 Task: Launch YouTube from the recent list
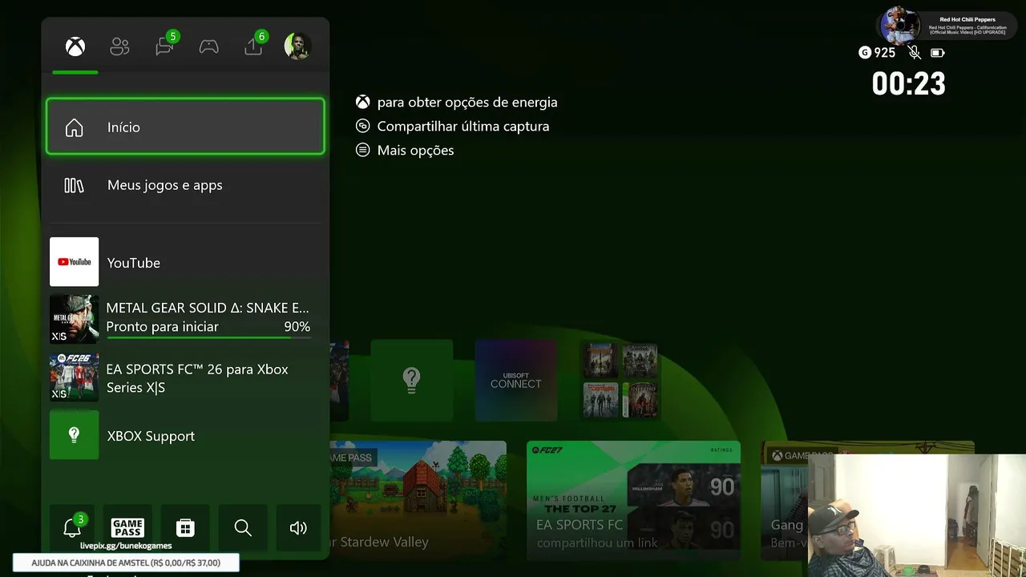(185, 262)
